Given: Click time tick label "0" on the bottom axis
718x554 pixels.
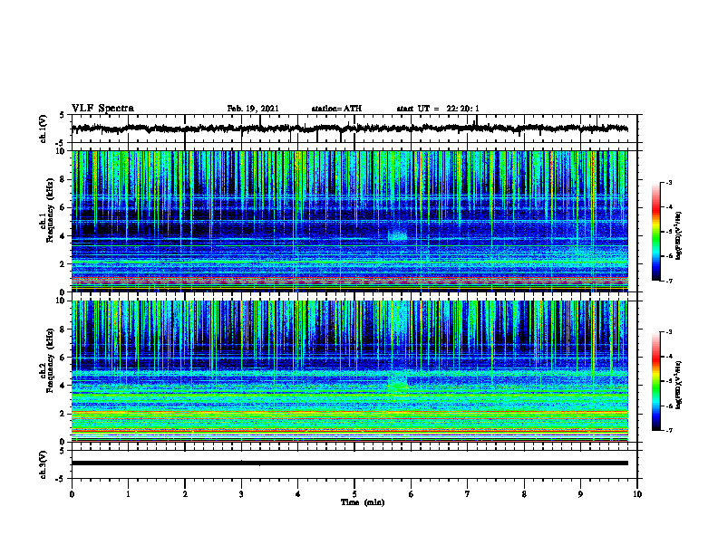Looking at the screenshot, I should [x=72, y=494].
